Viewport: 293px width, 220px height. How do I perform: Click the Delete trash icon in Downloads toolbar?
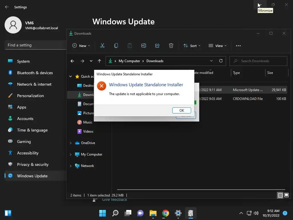point(171,46)
